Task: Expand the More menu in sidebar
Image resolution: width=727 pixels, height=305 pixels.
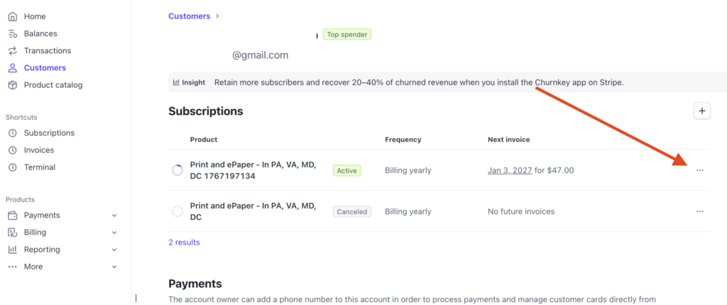Action: tap(114, 266)
